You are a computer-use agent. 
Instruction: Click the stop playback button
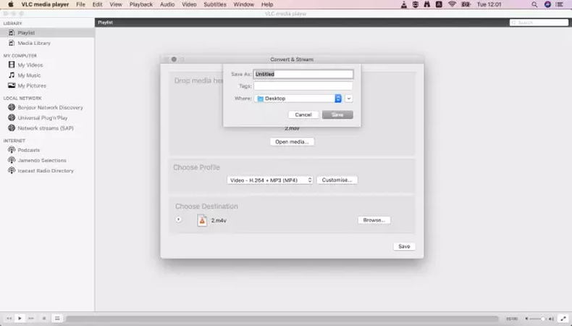44,318
